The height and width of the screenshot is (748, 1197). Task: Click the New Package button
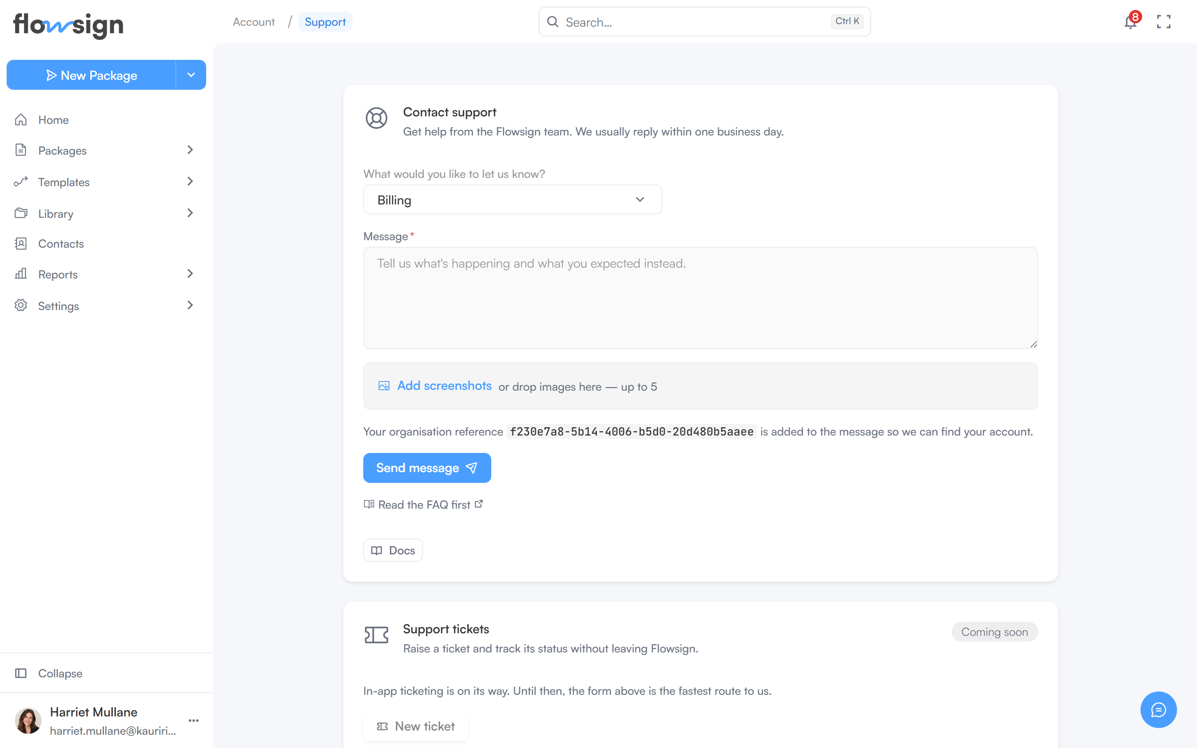tap(91, 75)
